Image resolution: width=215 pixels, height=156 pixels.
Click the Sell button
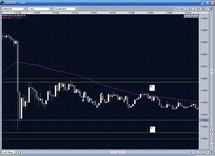coord(198,9)
